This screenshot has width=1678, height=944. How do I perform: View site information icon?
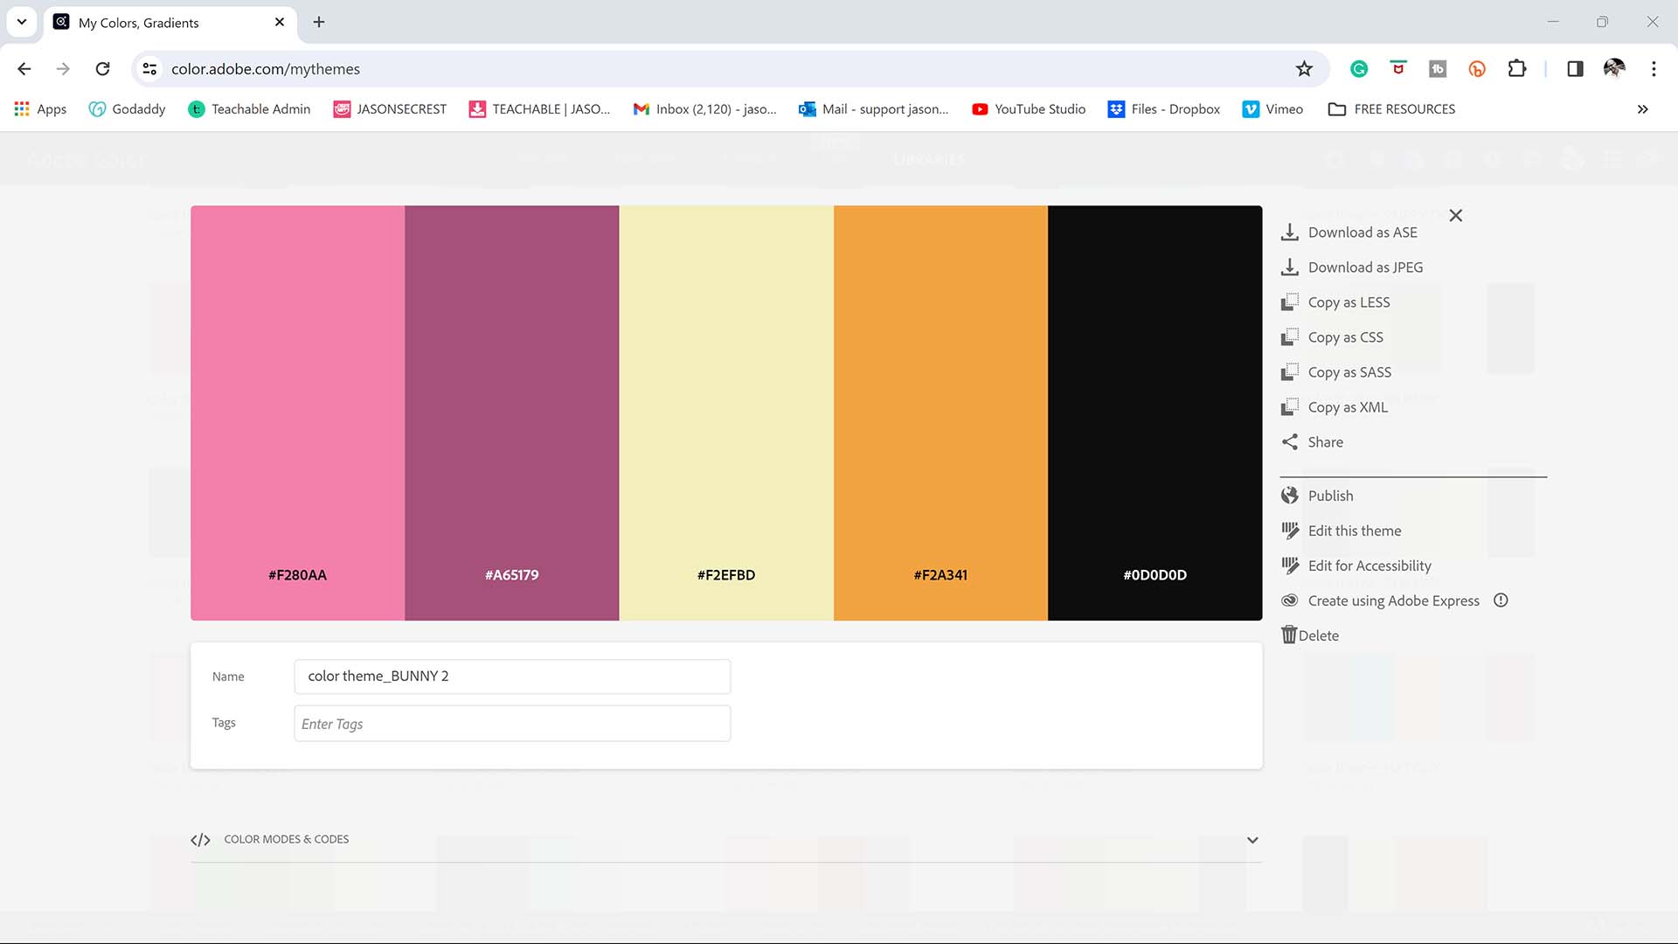click(x=150, y=69)
